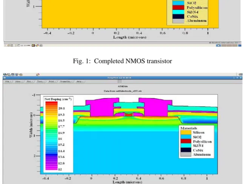The height and width of the screenshot is (184, 244).
Task: Click the red polysilicon gate in the device plot
Action: 129,115
